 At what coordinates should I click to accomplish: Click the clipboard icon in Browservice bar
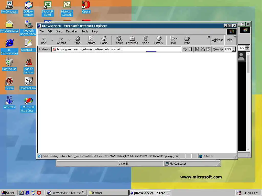(x=208, y=49)
